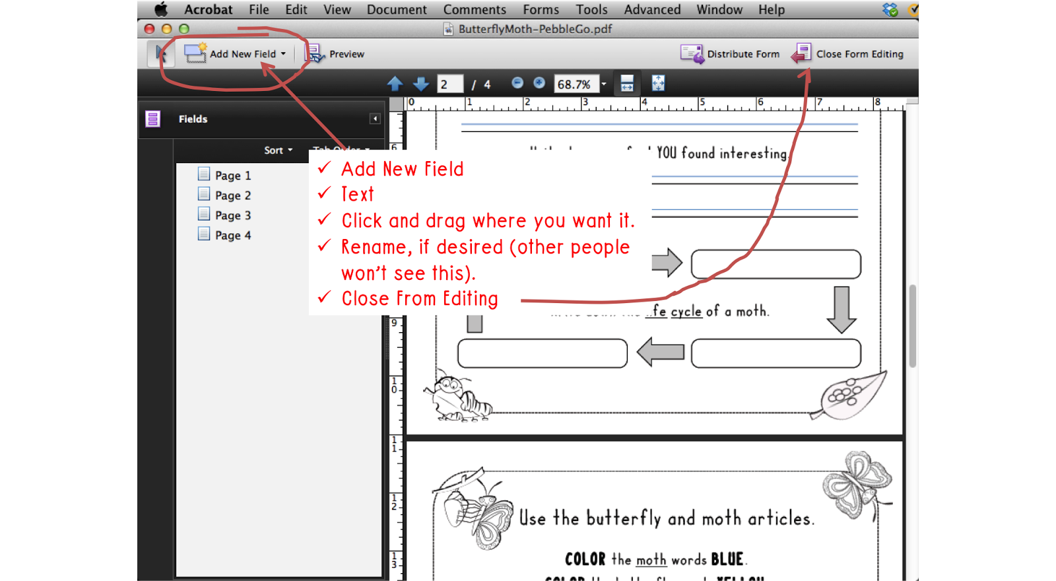Select Page 1 in the Fields list
The height and width of the screenshot is (581, 1056).
coord(233,176)
